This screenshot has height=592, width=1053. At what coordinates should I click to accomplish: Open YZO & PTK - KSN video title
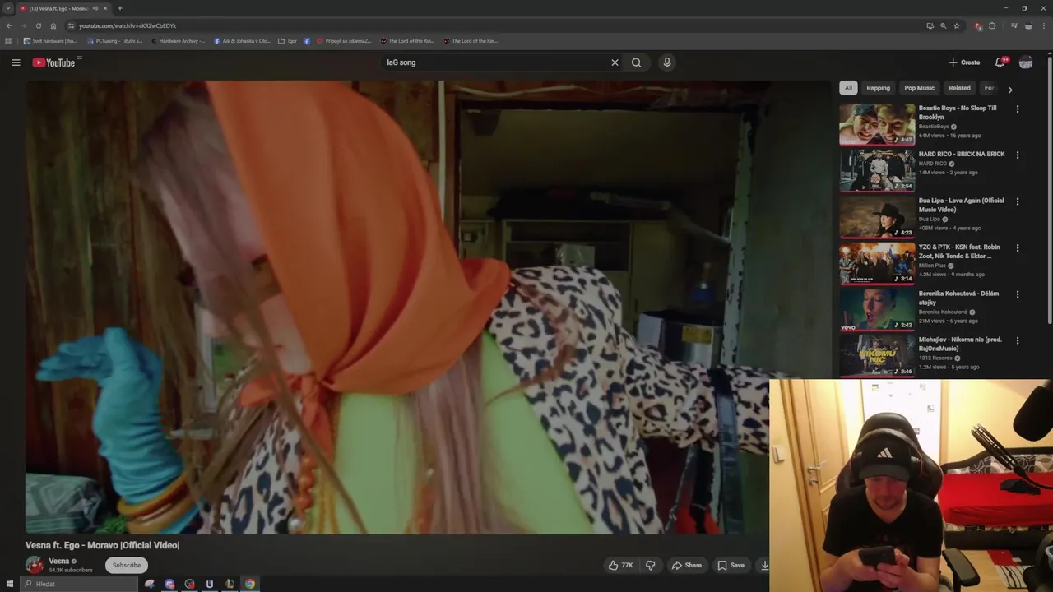(959, 252)
